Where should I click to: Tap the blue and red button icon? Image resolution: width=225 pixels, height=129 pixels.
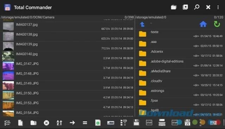click(x=214, y=122)
